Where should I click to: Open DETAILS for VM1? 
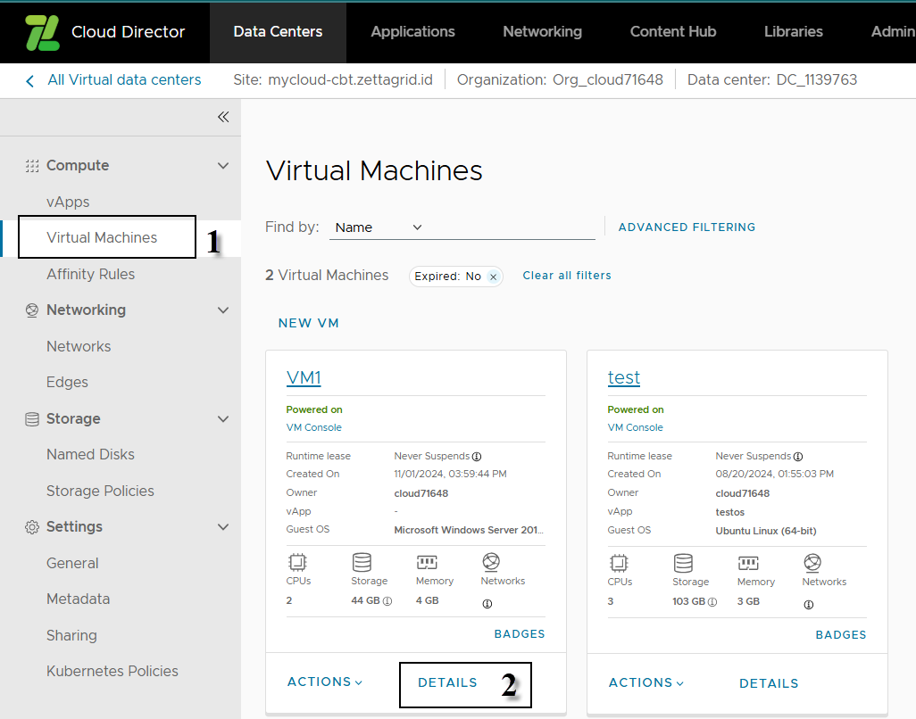pos(447,682)
